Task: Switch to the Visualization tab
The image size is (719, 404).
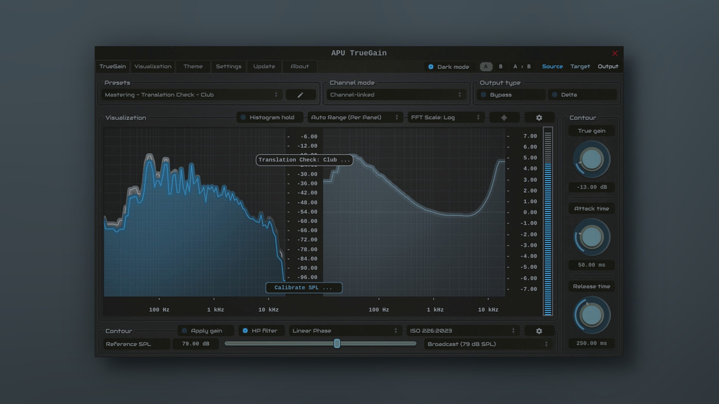Action: click(x=153, y=66)
